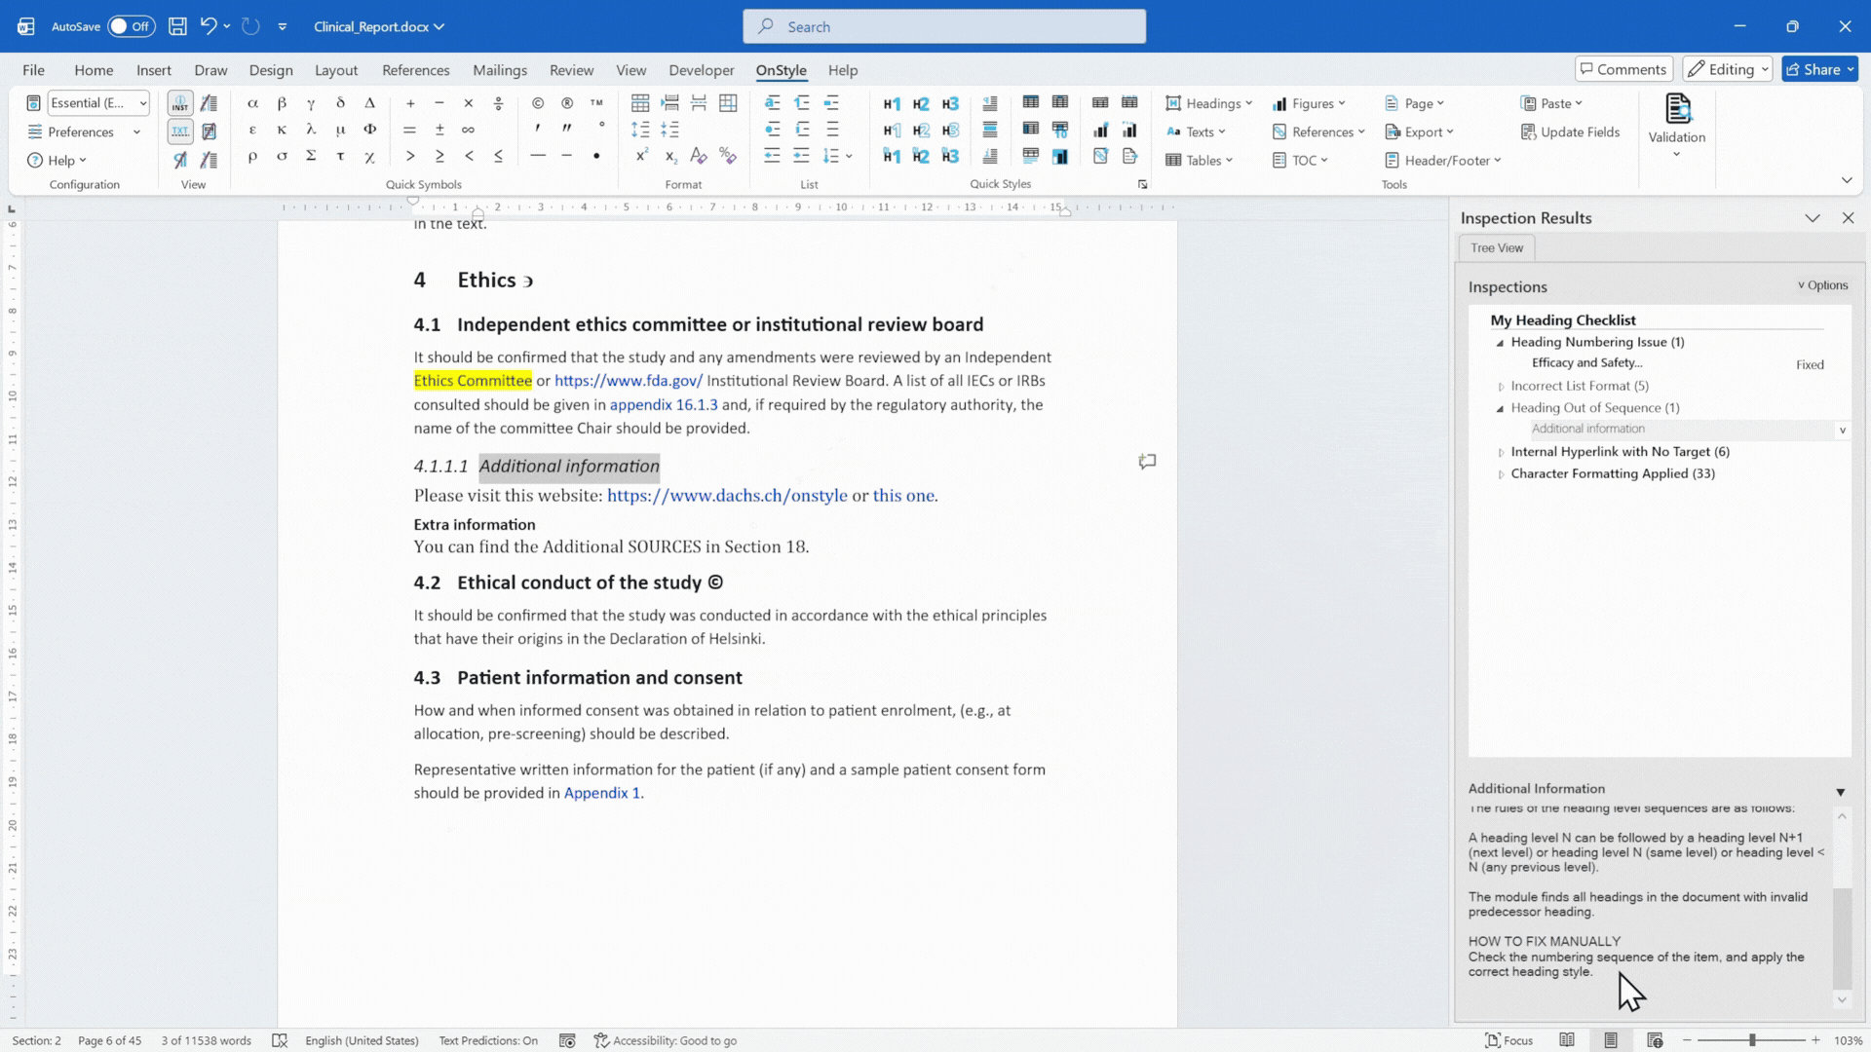Viewport: 1871px width, 1052px height.
Task: Insert the infinity symbol
Action: click(x=468, y=130)
